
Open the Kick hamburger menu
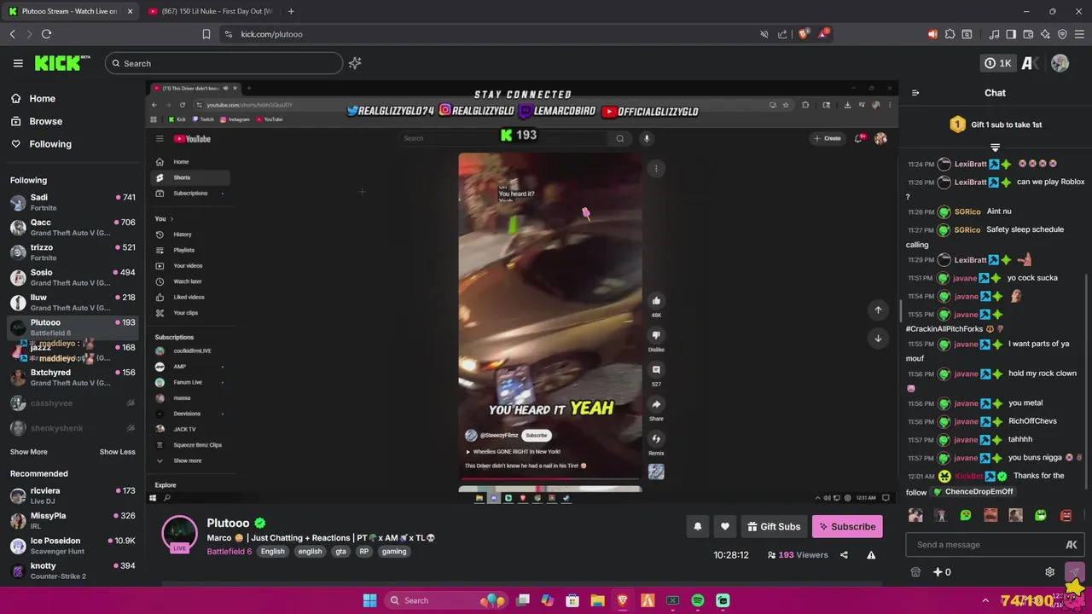click(x=18, y=63)
